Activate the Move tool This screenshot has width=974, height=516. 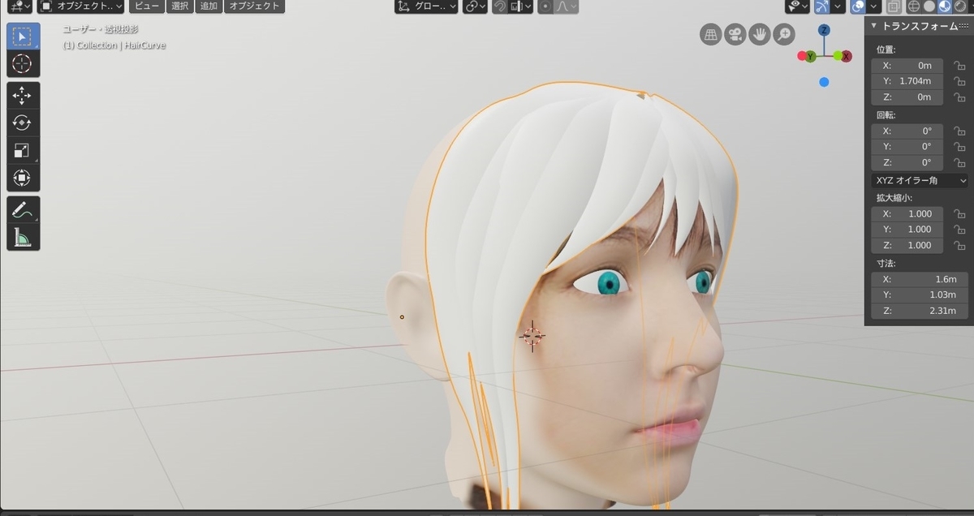[23, 95]
